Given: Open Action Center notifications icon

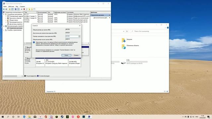Looking at the screenshot, I should (209, 117).
